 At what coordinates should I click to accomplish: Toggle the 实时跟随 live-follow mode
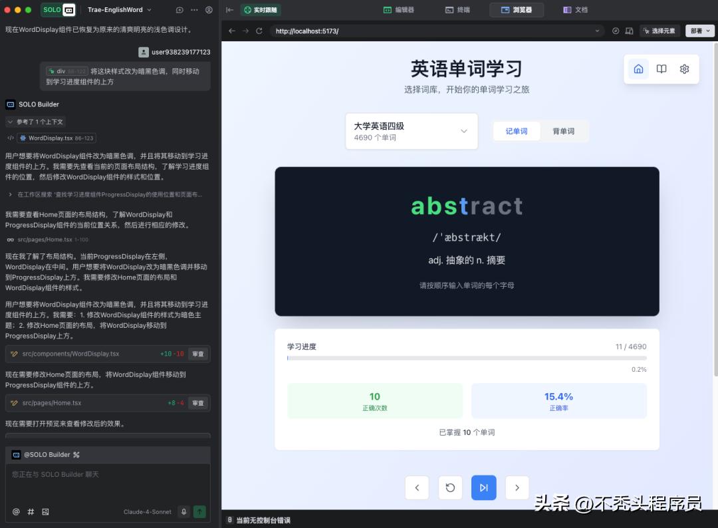[x=262, y=10]
